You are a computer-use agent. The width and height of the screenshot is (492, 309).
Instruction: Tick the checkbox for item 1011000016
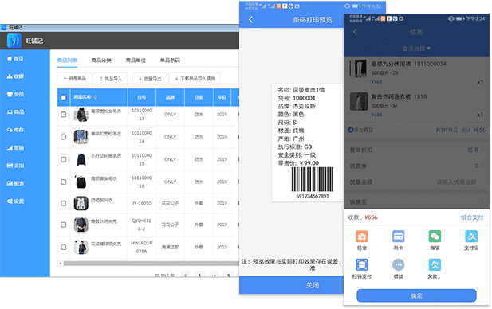(x=63, y=182)
